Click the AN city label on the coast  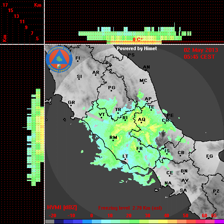146,67
